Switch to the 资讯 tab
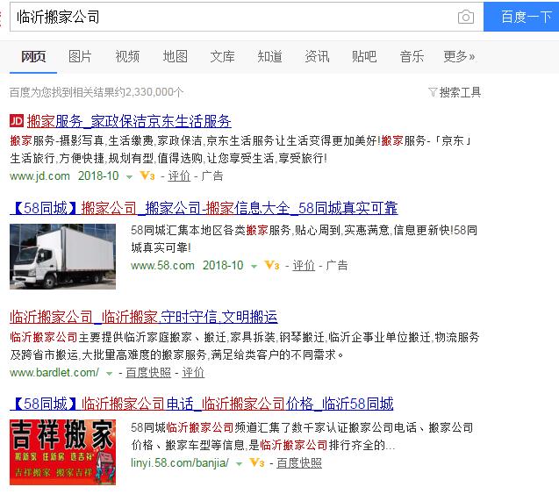Image resolution: width=559 pixels, height=494 pixels. click(x=317, y=56)
